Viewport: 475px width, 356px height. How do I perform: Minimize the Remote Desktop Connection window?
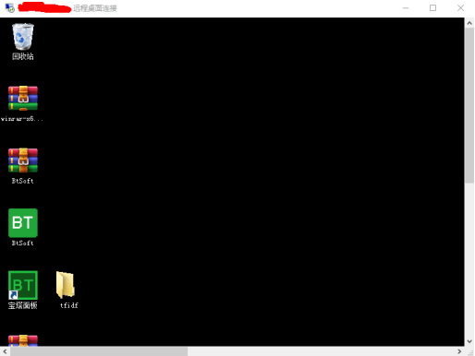click(406, 8)
